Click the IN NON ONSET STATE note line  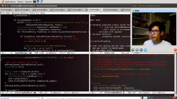102,51
